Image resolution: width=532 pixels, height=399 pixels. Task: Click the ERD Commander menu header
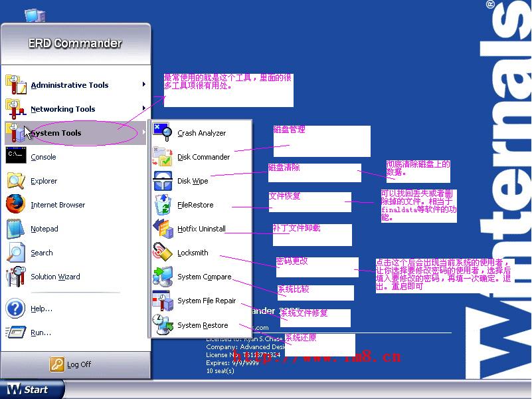(x=75, y=43)
